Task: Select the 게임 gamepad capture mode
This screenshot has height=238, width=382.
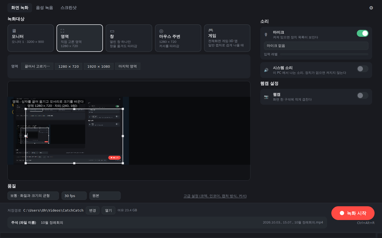Action: point(227,38)
